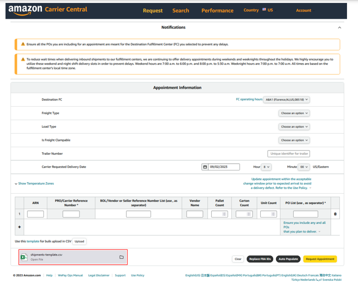Click the Auto Populate button
Image resolution: width=358 pixels, height=285 pixels.
pos(288,259)
